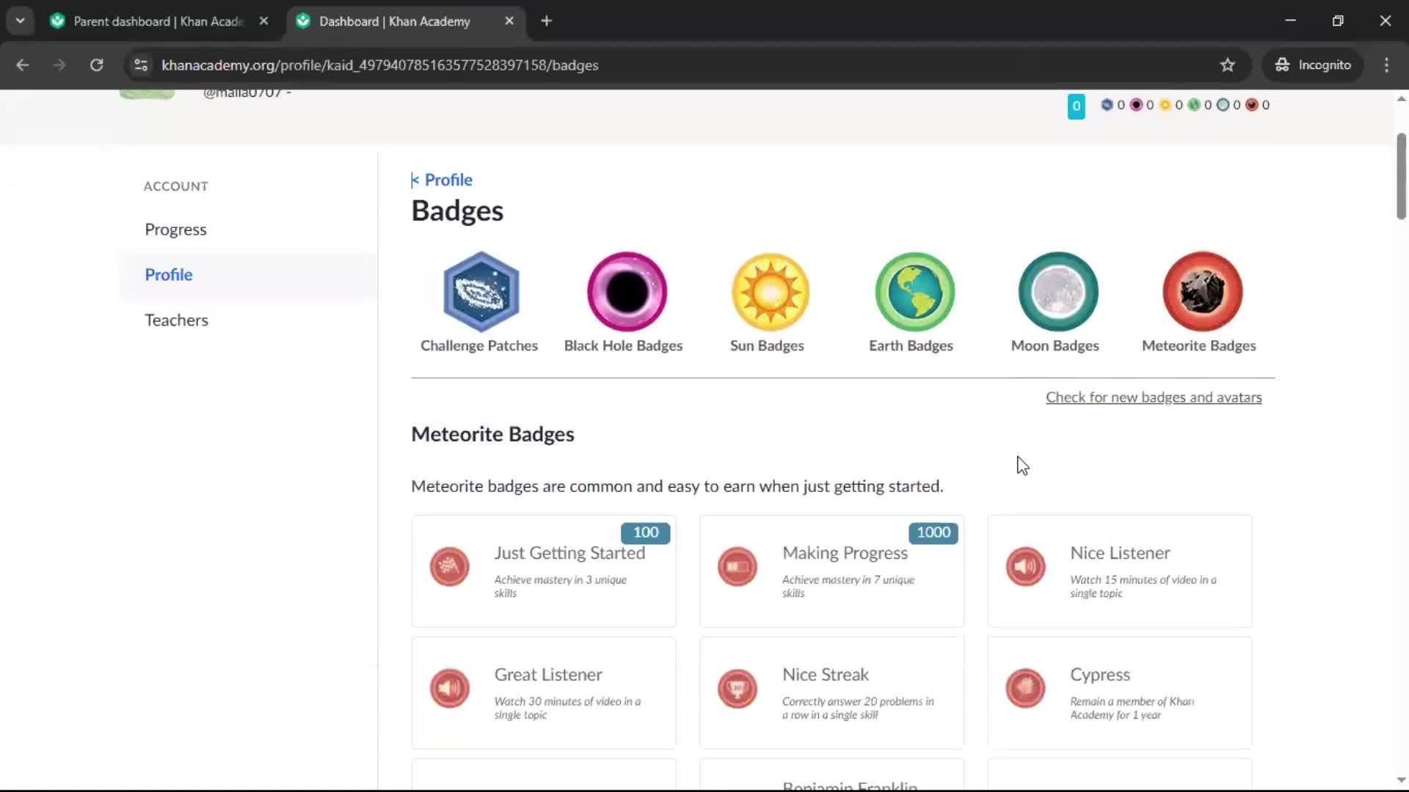1409x792 pixels.
Task: Open Meteorite Badges category icon
Action: [1202, 292]
